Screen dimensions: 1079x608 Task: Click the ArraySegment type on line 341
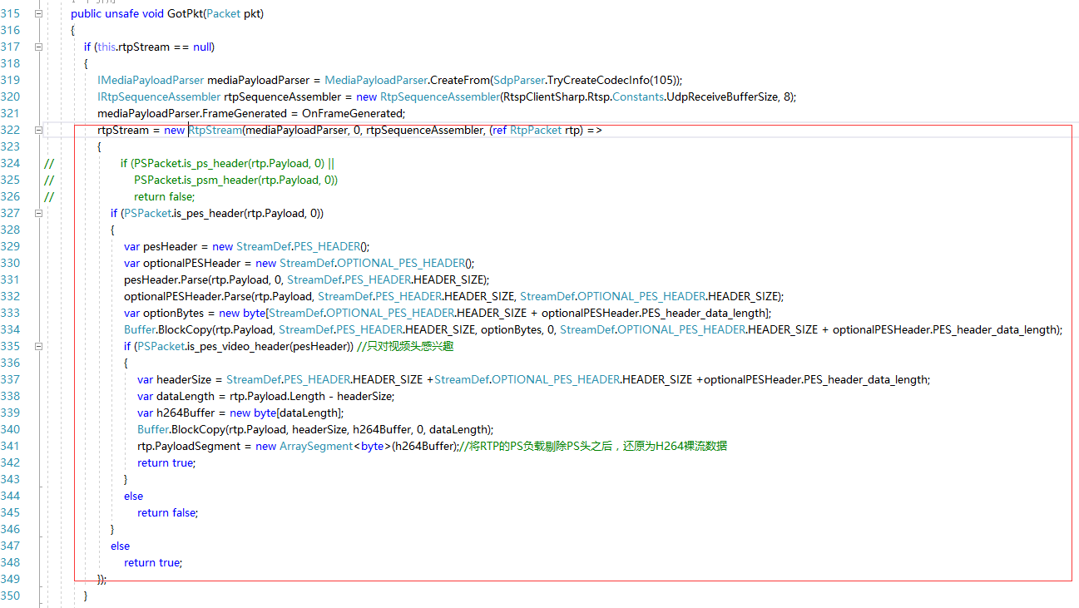317,446
